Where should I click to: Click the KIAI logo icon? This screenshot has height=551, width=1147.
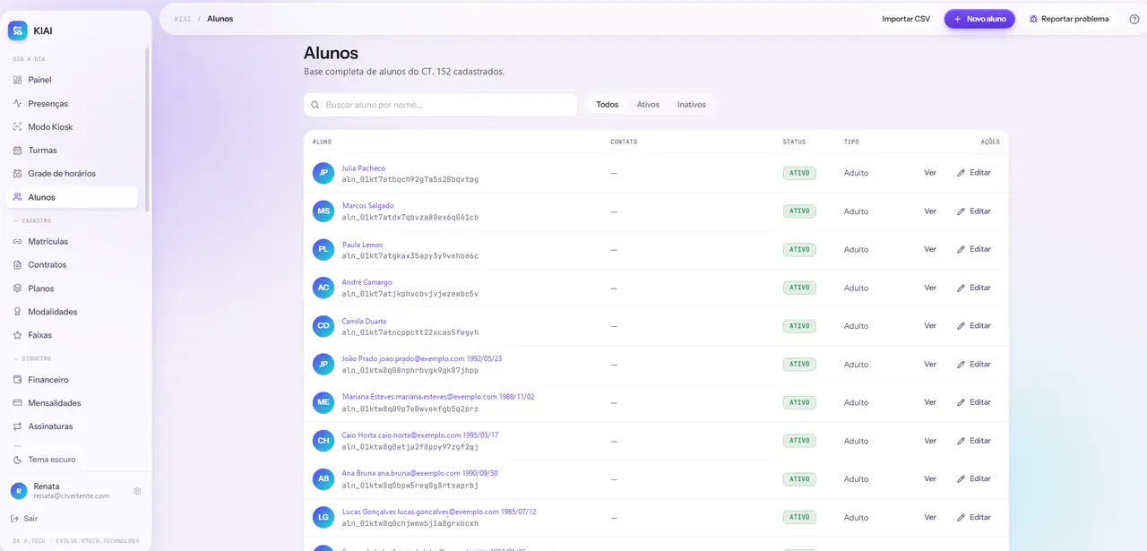(18, 30)
